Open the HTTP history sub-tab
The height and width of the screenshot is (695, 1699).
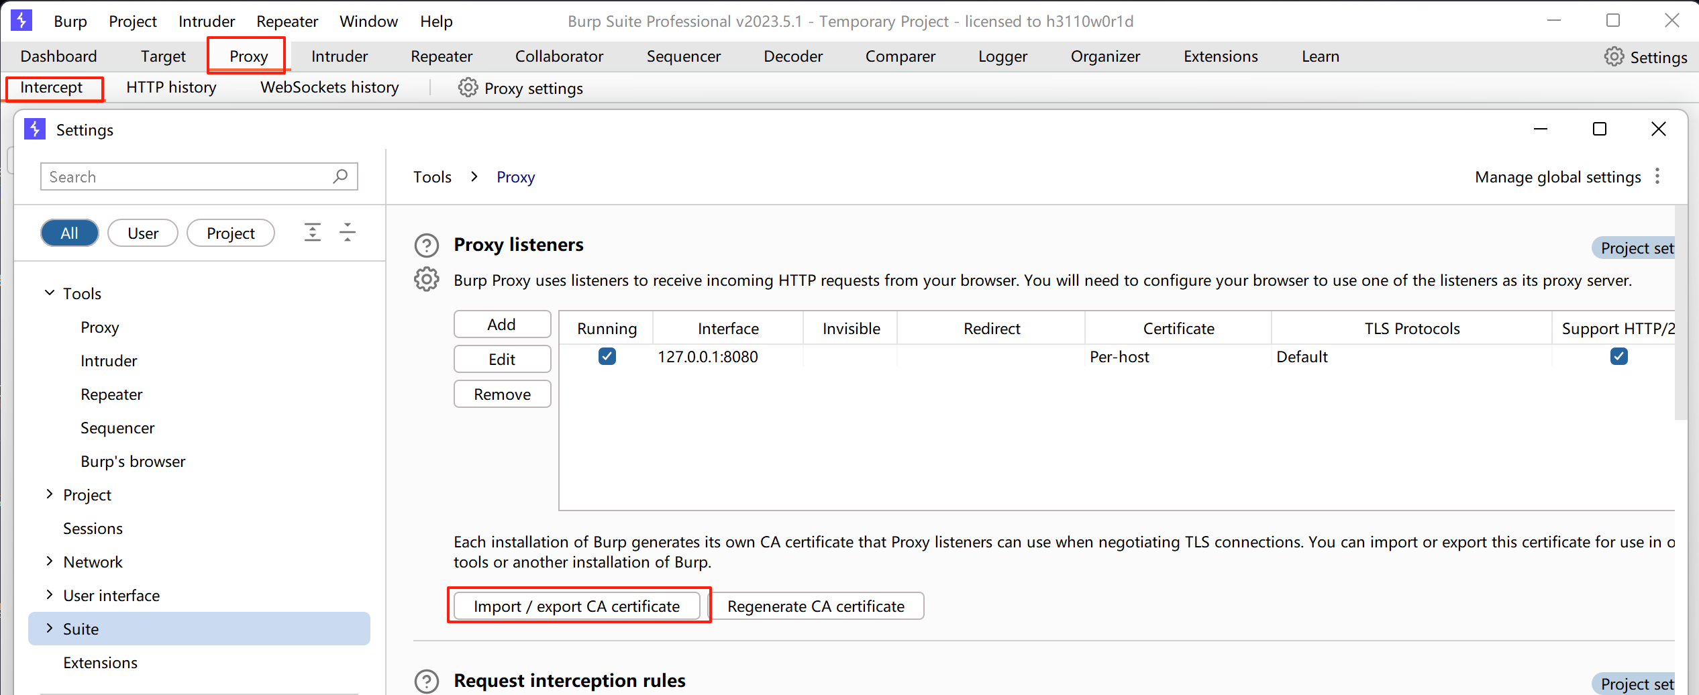171,87
